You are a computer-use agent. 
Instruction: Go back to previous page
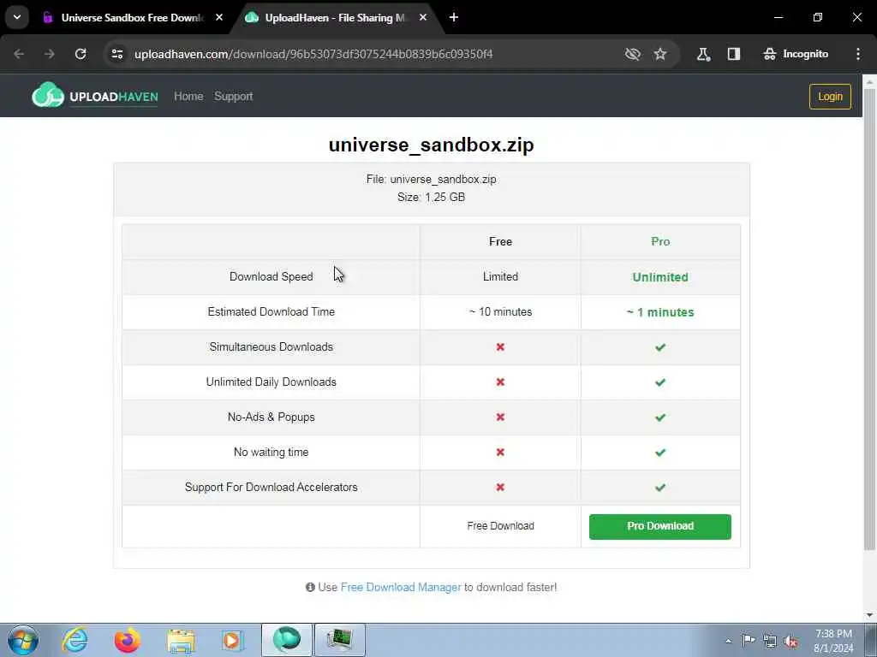[x=19, y=54]
